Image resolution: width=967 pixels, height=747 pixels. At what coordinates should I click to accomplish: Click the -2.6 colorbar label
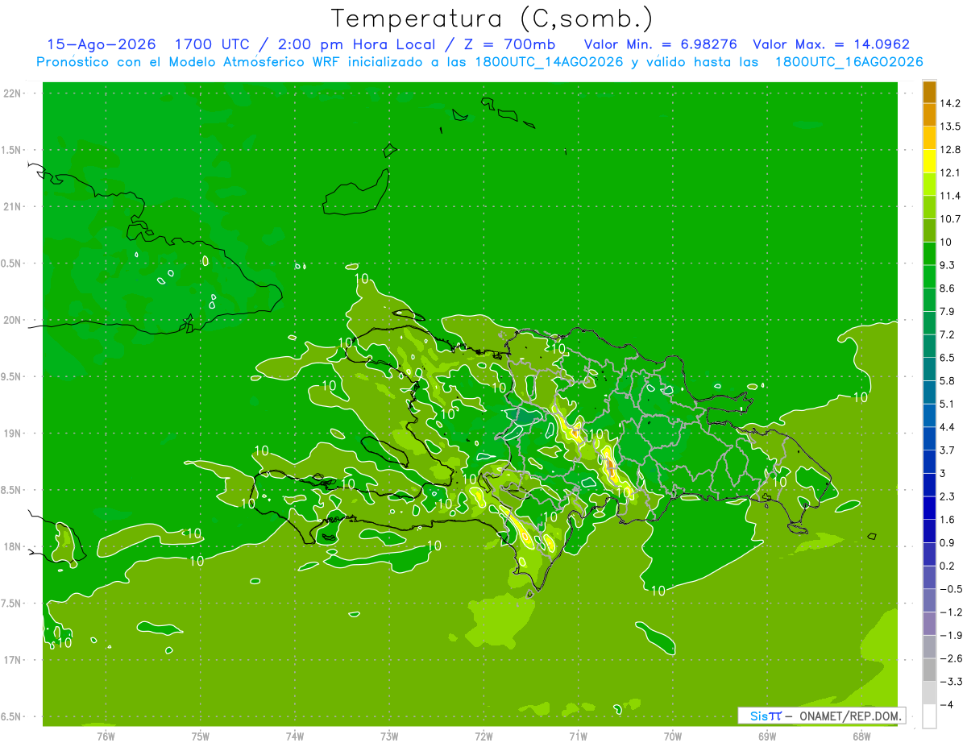(950, 658)
